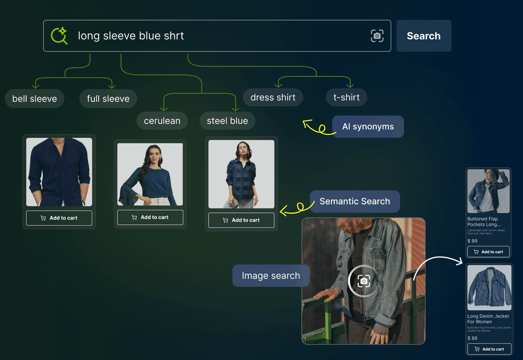Select the 'cerulean' color synonym chip
The height and width of the screenshot is (360, 523).
(162, 121)
